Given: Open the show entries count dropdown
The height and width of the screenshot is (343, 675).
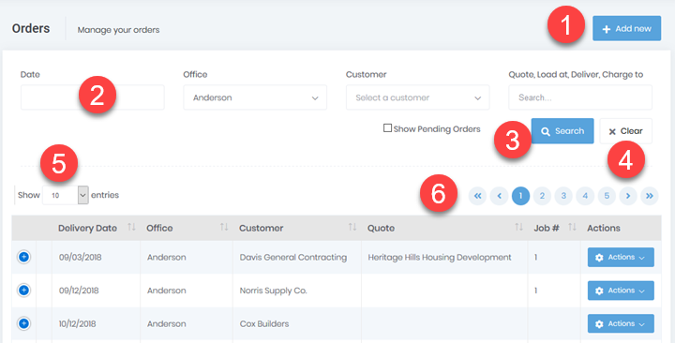Looking at the screenshot, I should 66,195.
